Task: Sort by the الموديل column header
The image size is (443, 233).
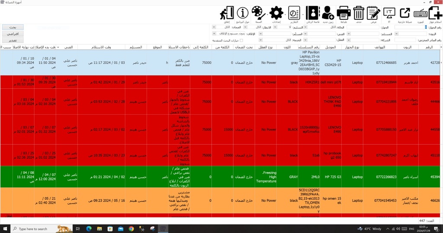Action: pyautogui.click(x=331, y=47)
